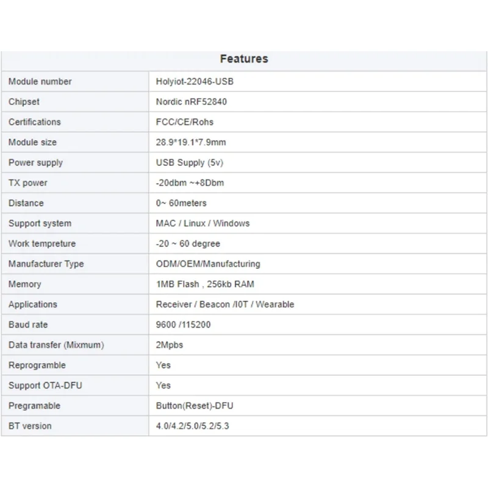Click the BT version 4.0/4.2/5.0/5.2/5.3 value
Viewport: 488px width, 488px height.
click(193, 426)
